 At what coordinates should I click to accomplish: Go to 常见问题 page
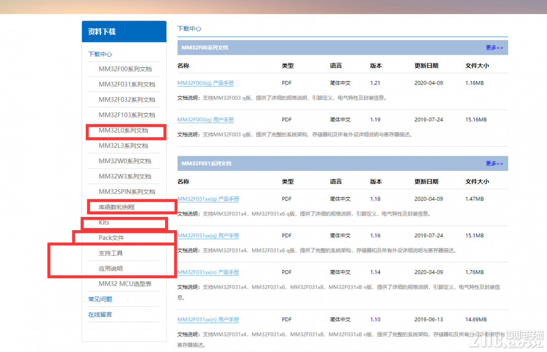[100, 299]
